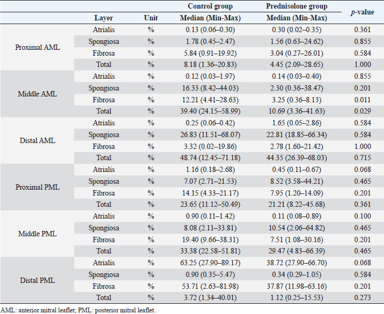
Task: Select the Middle PML row label
Action: pyautogui.click(x=38, y=234)
